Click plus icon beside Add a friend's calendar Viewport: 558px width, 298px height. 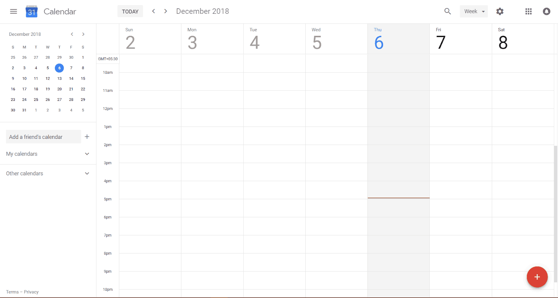click(87, 137)
